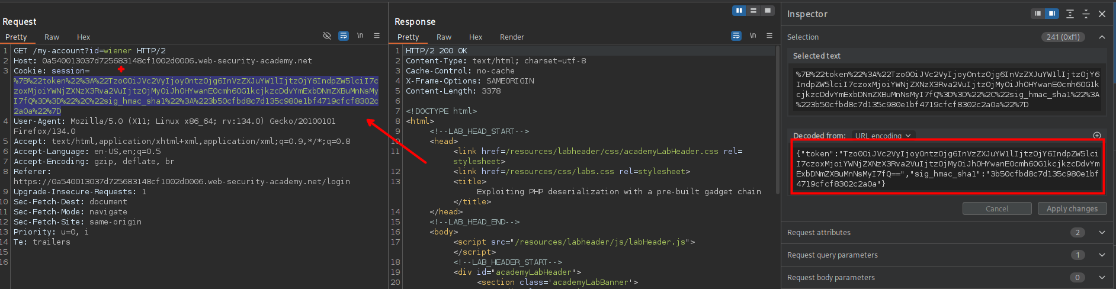Viewport: 1116px width, 289px height.
Task: Show non-printable characters in Request panel
Action: [x=360, y=36]
